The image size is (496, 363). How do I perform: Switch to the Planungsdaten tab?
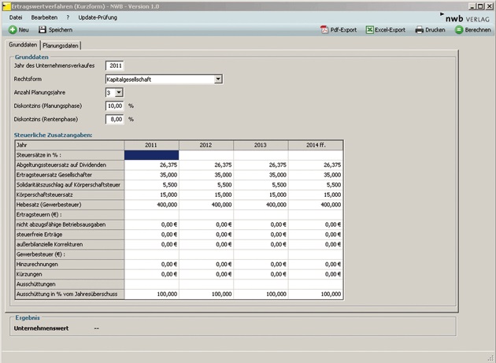[x=61, y=46]
